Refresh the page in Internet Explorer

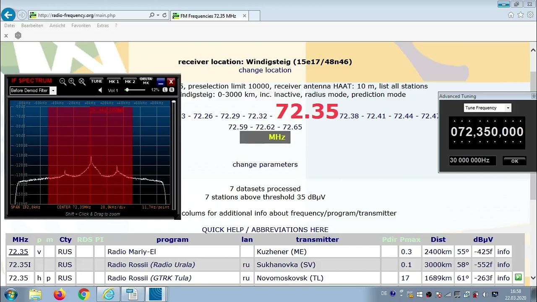pyautogui.click(x=164, y=15)
